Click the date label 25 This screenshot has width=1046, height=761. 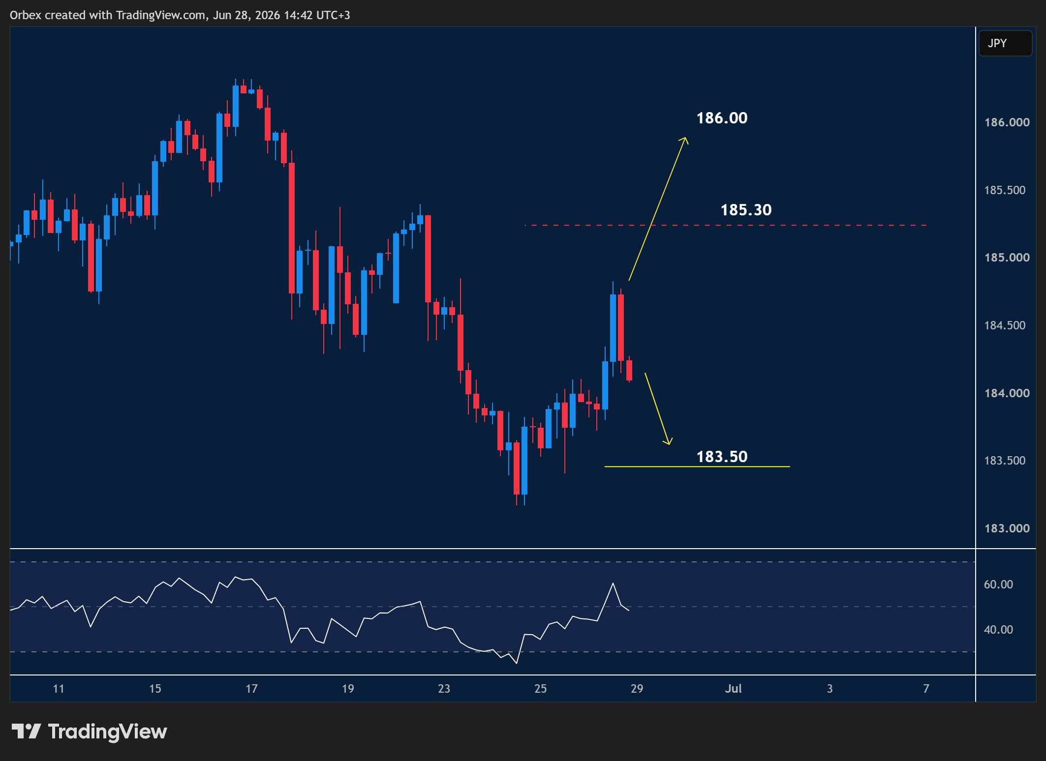coord(540,689)
